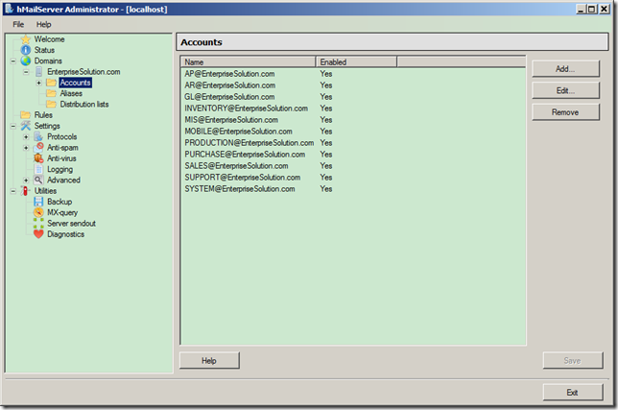Select Anti-virus label in the tree

pyautogui.click(x=61, y=158)
